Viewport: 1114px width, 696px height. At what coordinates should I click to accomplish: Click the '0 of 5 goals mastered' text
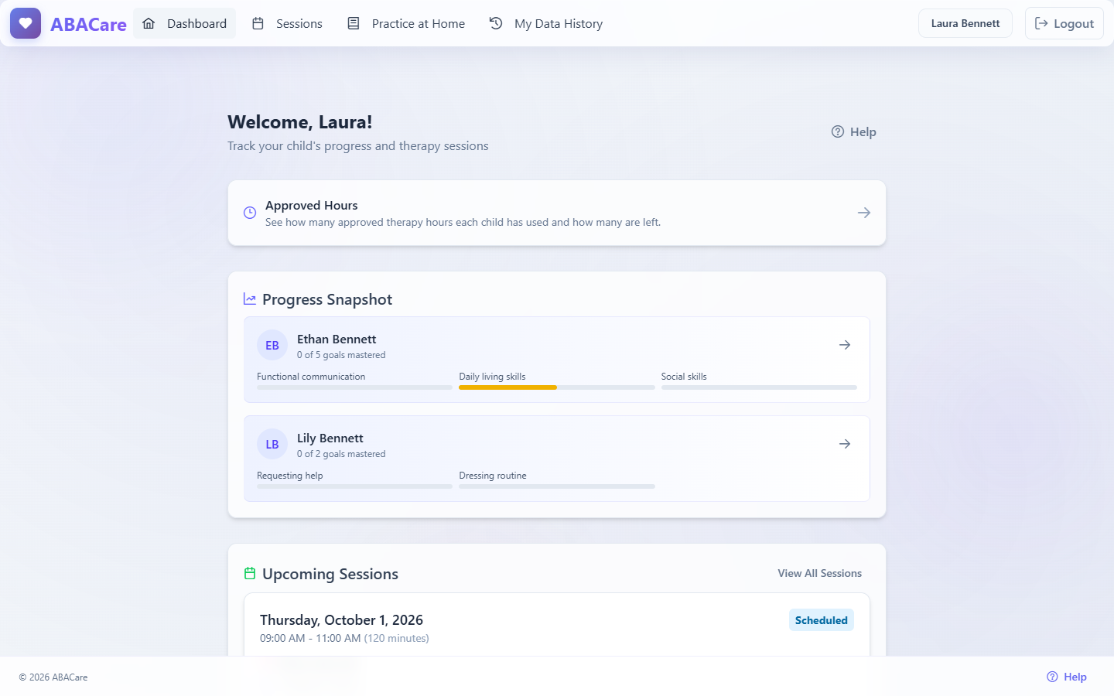[x=341, y=355]
